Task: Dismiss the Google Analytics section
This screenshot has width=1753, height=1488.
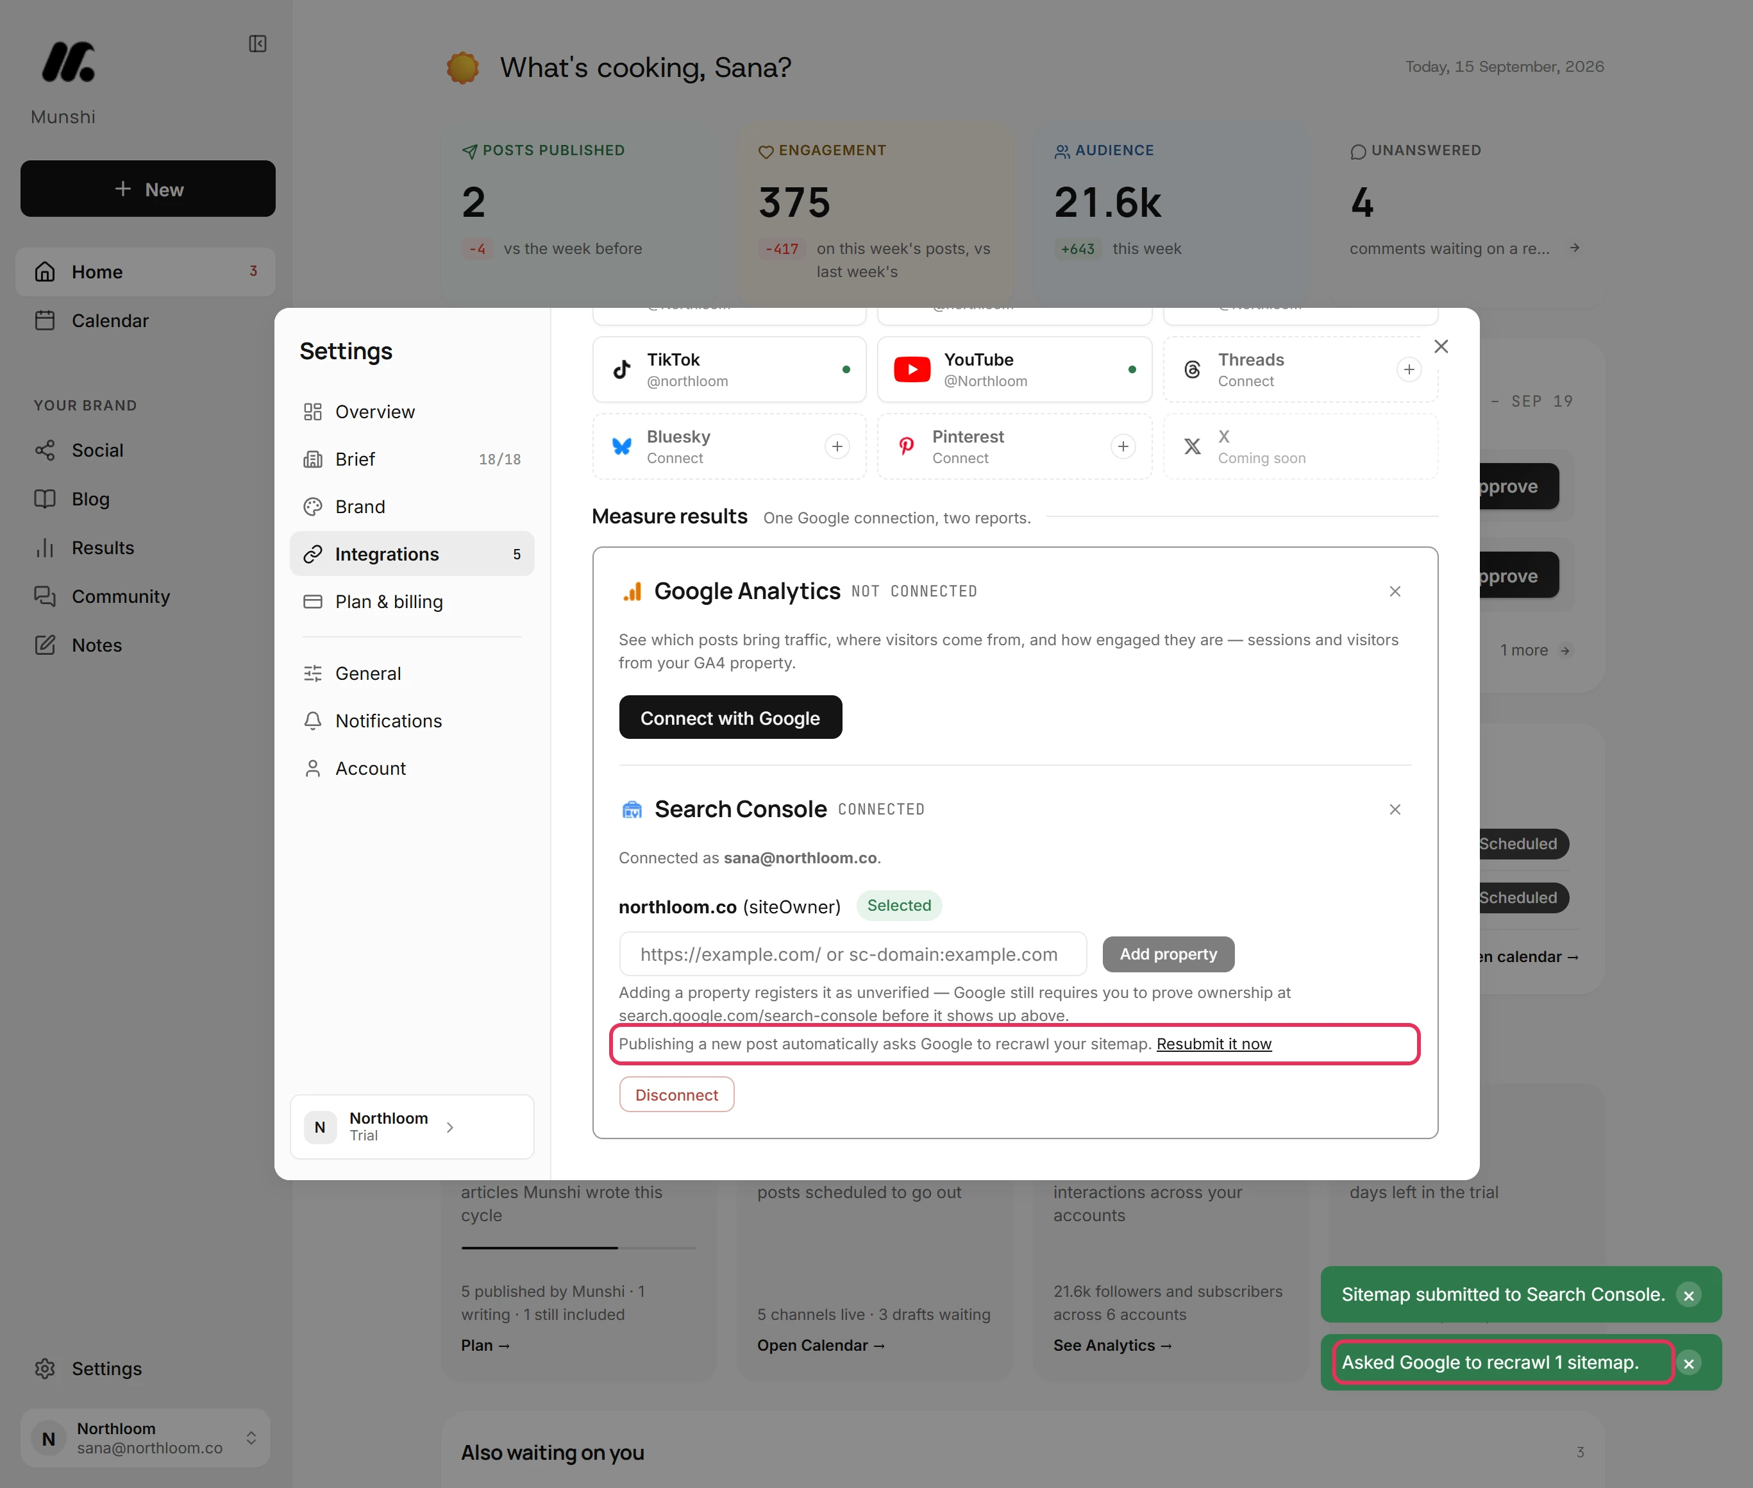Action: pos(1395,591)
